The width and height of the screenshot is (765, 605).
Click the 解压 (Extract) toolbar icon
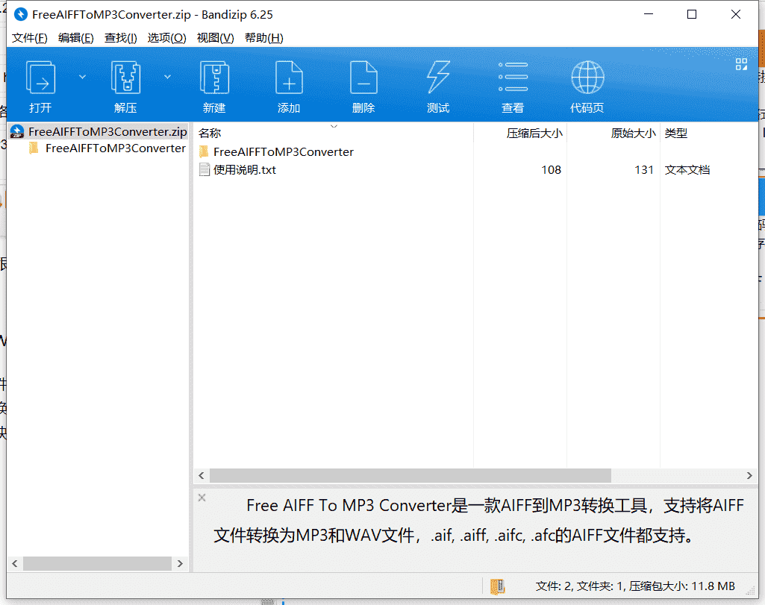click(x=126, y=78)
